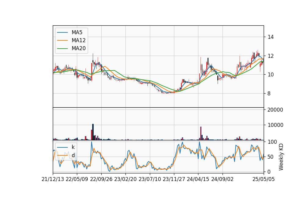Click the orange MA12 legend line sample

click(x=62, y=40)
